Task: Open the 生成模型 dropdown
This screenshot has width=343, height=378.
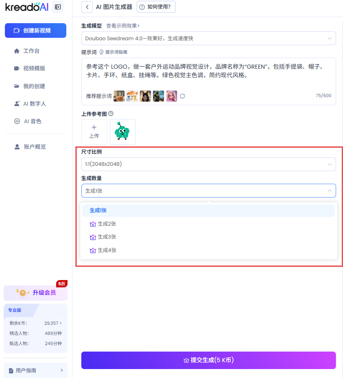Action: pyautogui.click(x=208, y=38)
